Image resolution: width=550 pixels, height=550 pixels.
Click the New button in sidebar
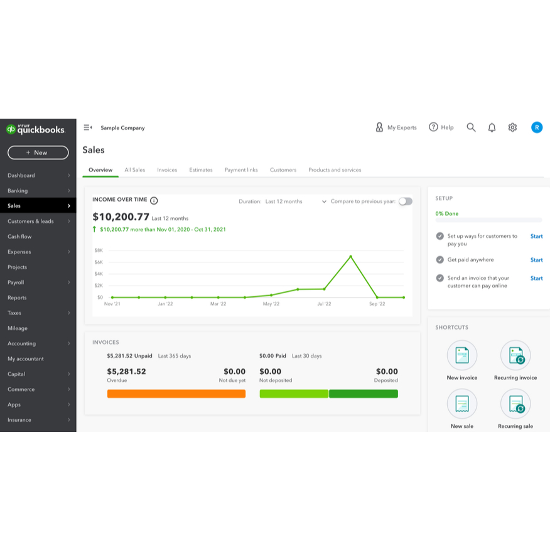[38, 153]
